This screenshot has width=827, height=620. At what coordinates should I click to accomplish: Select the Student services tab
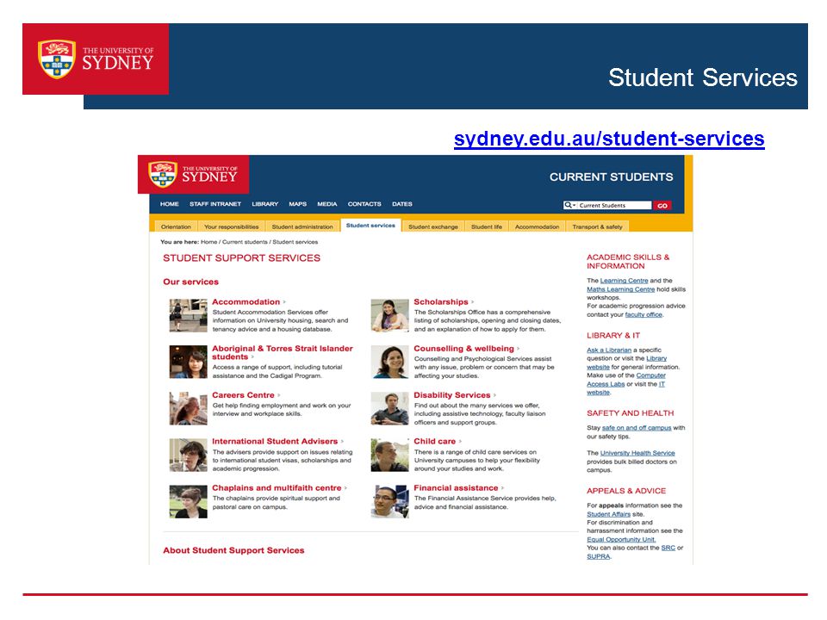pos(370,225)
